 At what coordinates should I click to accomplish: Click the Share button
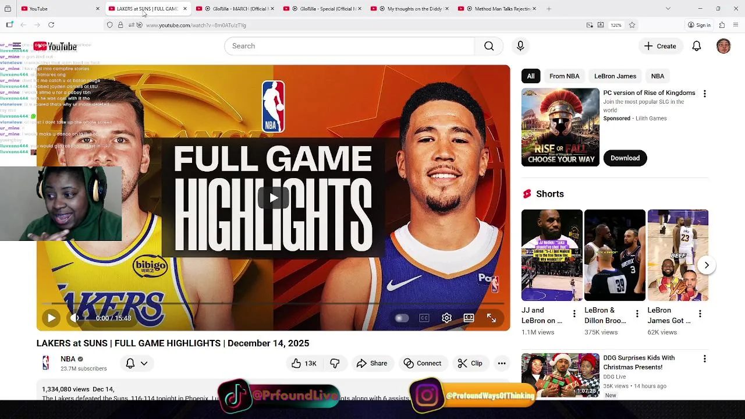372,363
